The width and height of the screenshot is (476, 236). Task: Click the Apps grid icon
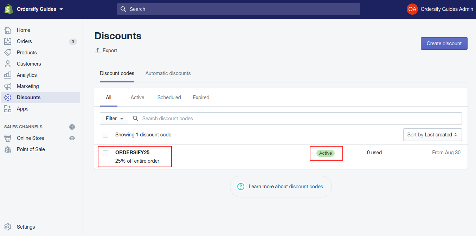pyautogui.click(x=8, y=109)
